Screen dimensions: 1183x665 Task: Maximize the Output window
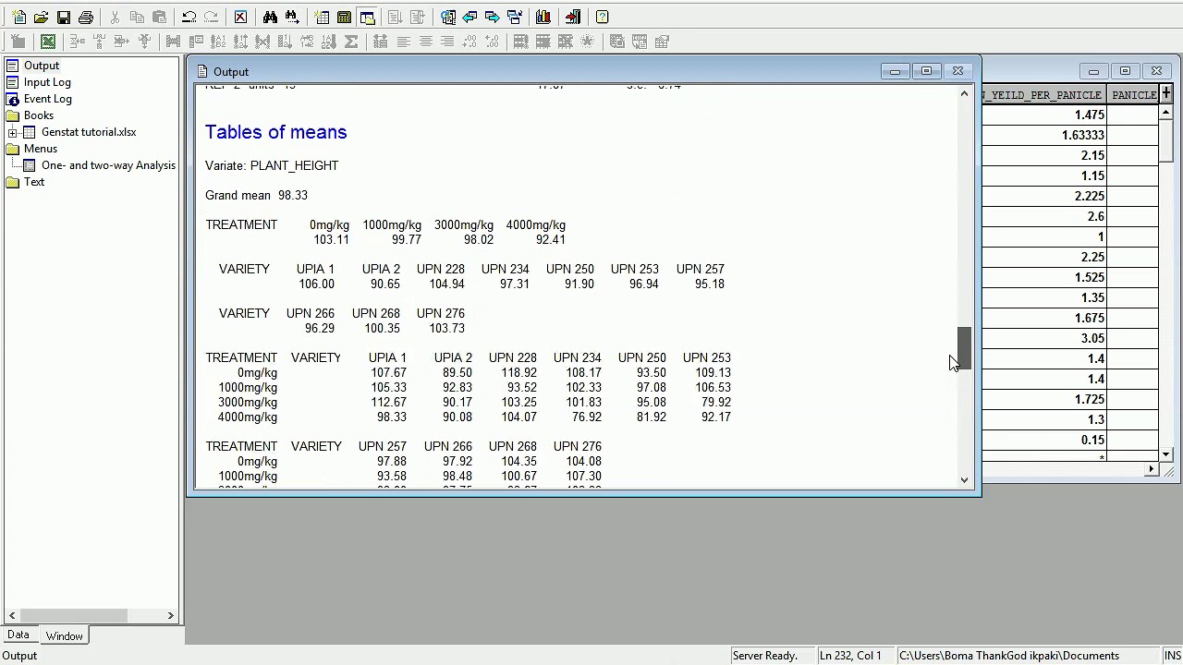926,71
